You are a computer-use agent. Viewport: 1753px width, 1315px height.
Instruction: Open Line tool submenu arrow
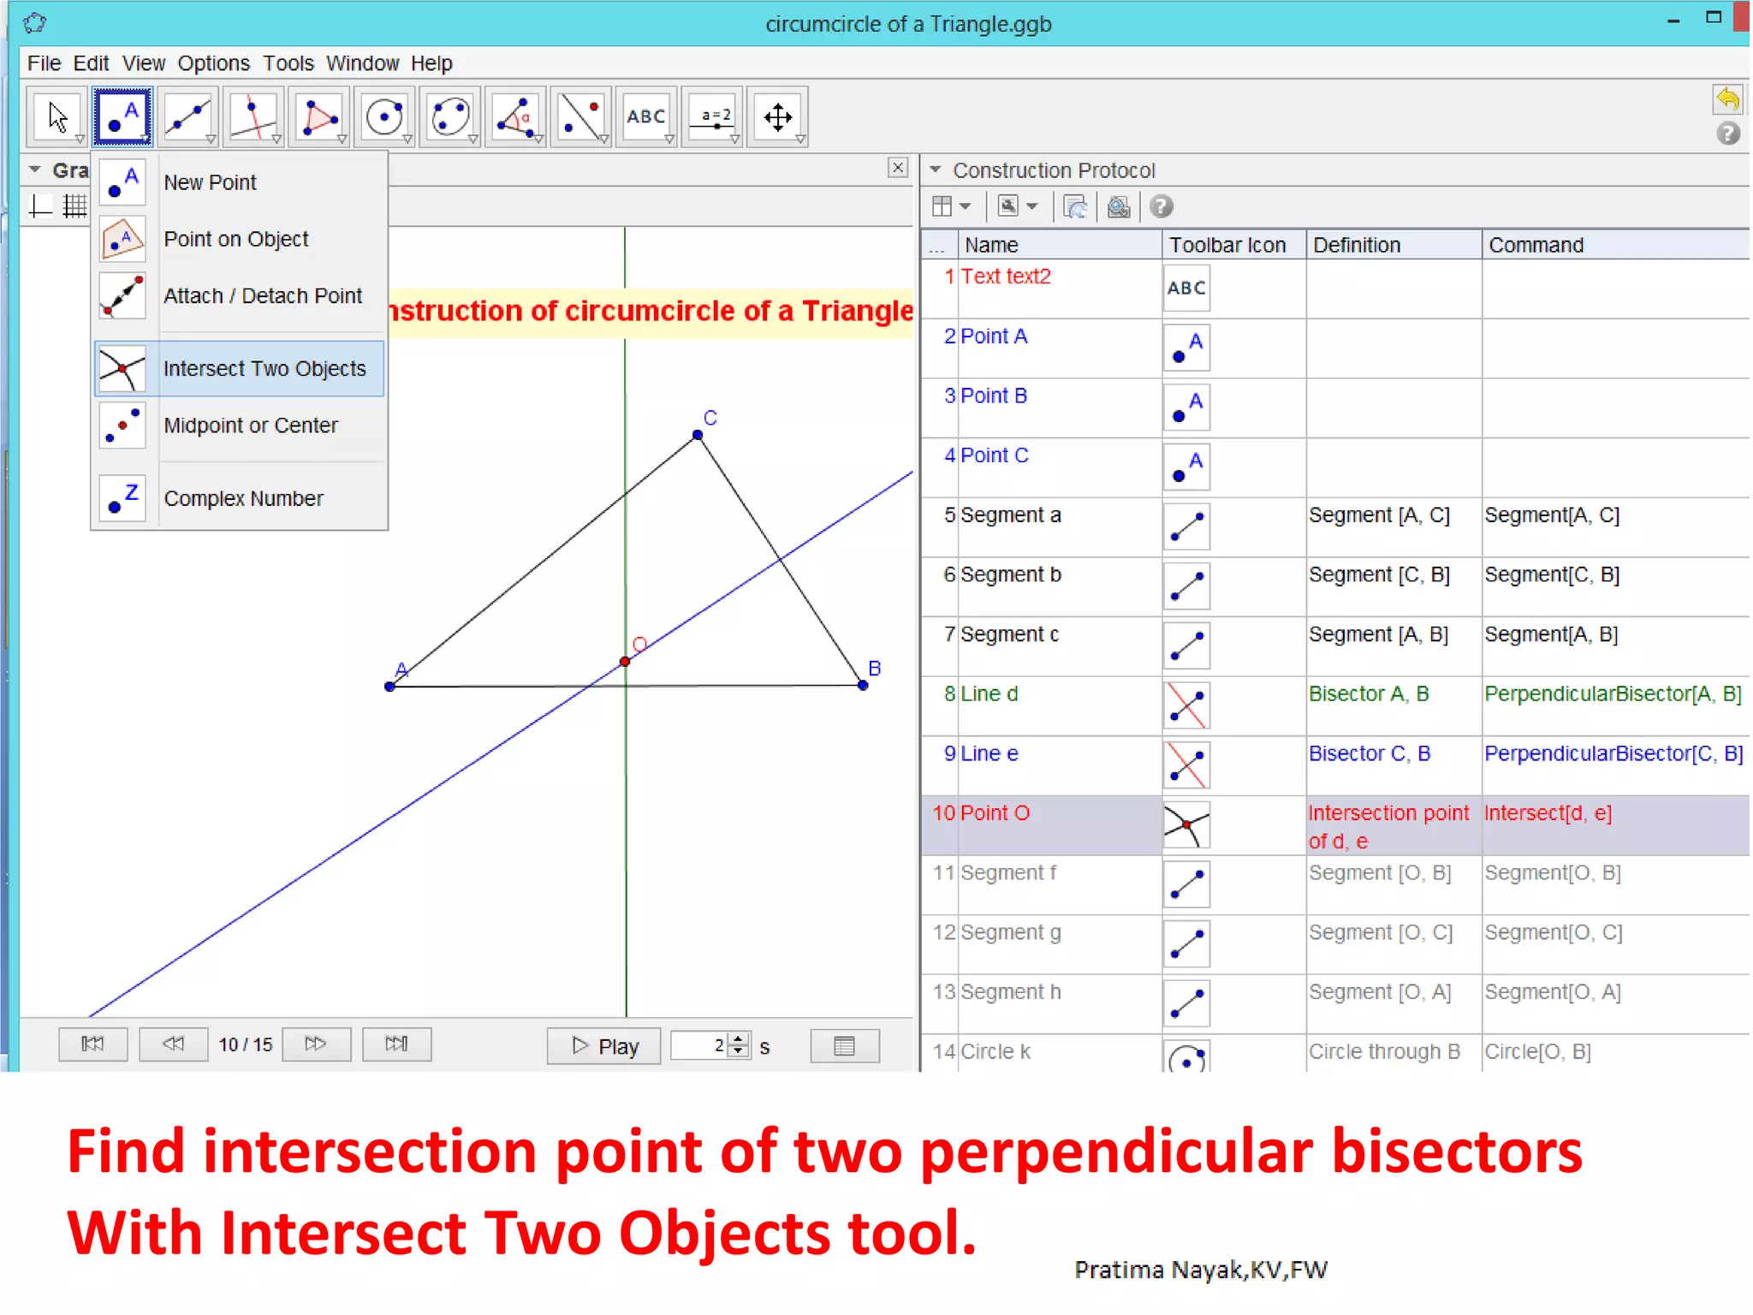coord(211,140)
